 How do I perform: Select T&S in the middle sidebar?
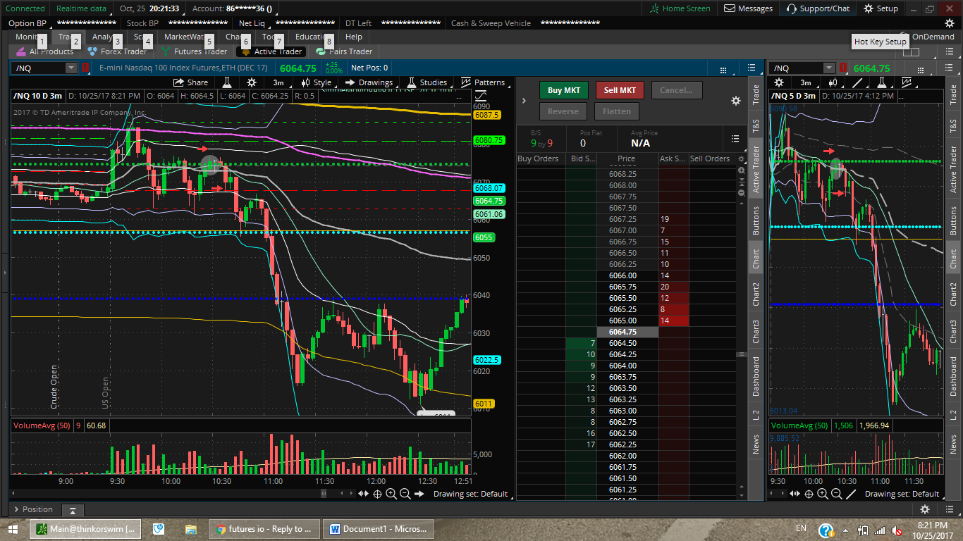[x=756, y=126]
